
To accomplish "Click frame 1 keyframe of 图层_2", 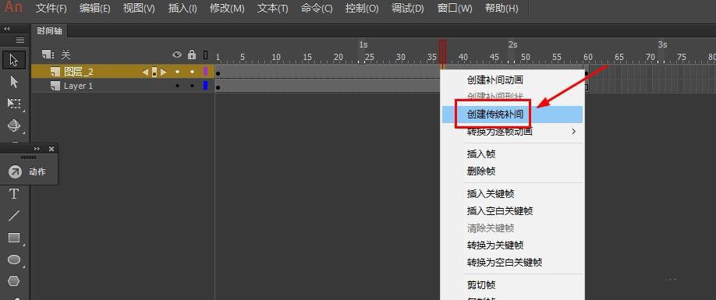I will [218, 73].
